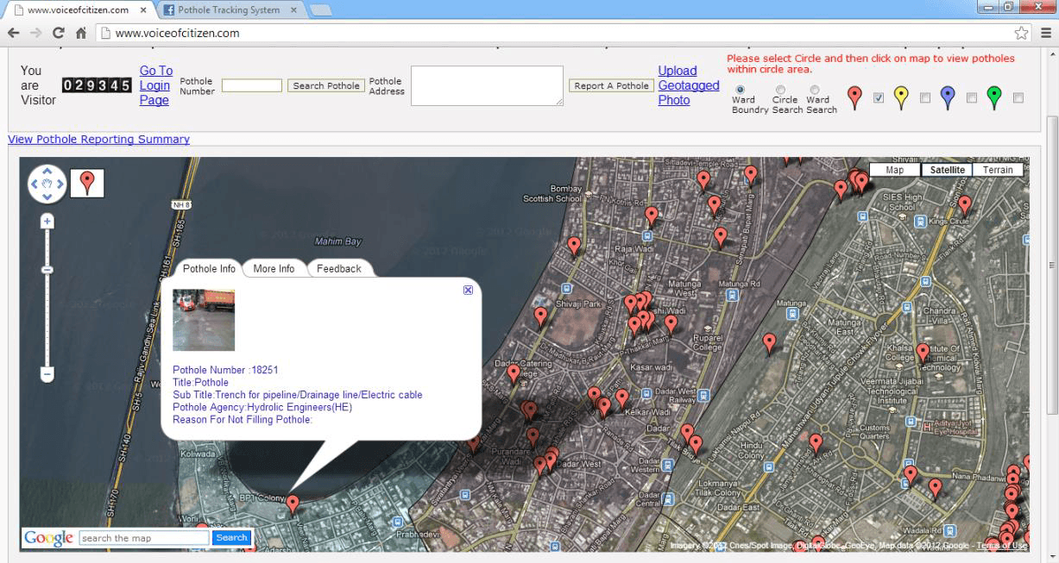Switch map to Satellite view

(x=947, y=170)
